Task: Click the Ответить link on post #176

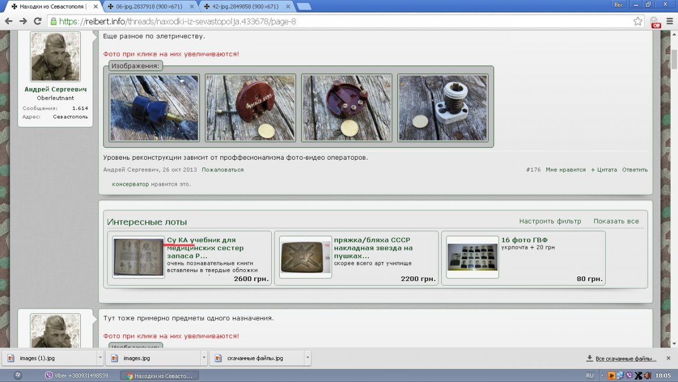Action: [634, 170]
